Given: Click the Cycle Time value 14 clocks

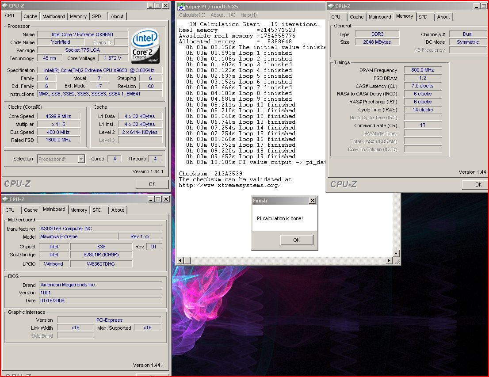Looking at the screenshot, I should click(x=423, y=110).
